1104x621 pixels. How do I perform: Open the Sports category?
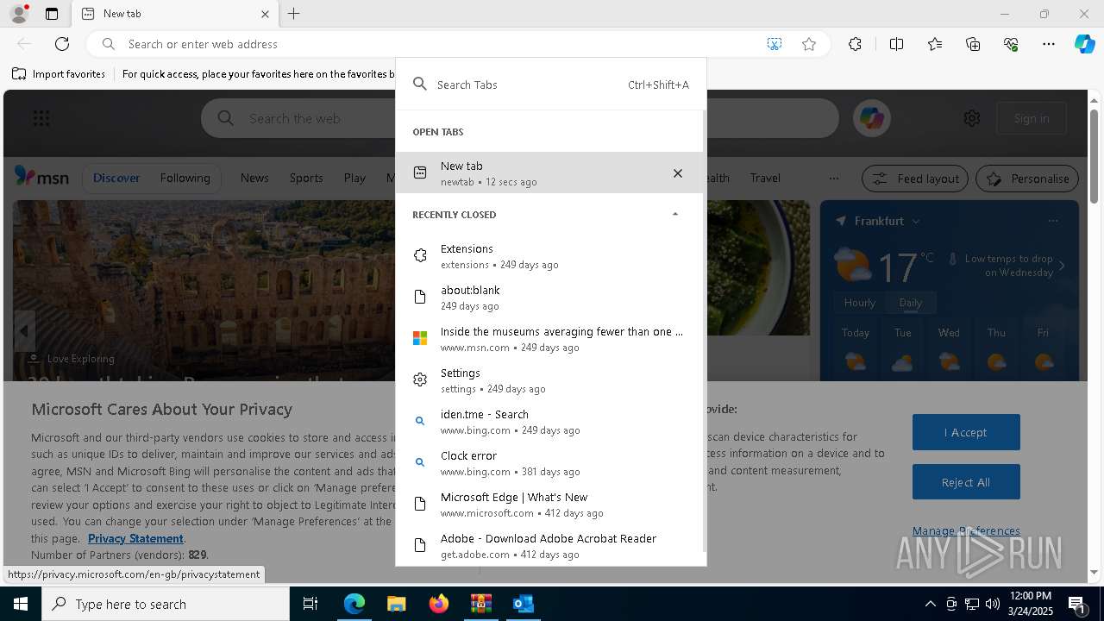coord(306,178)
